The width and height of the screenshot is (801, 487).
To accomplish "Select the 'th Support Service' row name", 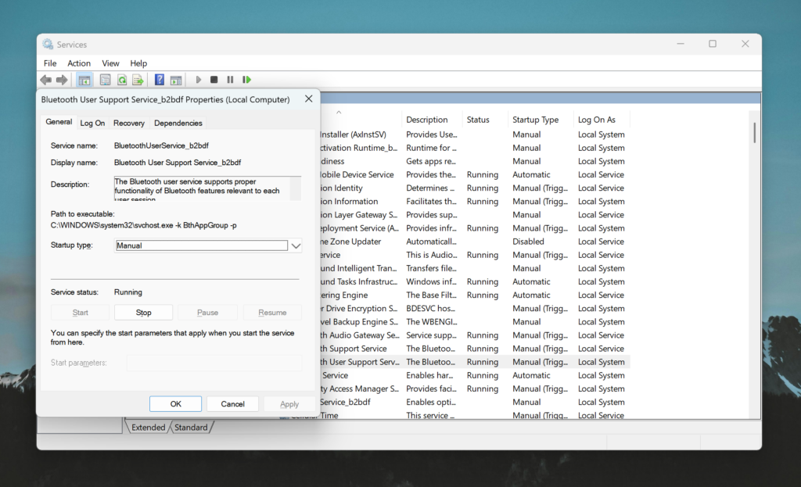I will pyautogui.click(x=354, y=349).
